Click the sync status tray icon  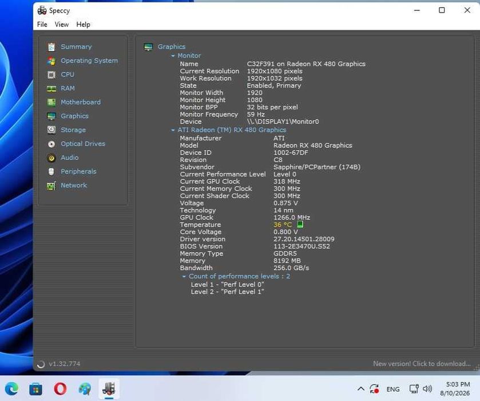tap(374, 389)
